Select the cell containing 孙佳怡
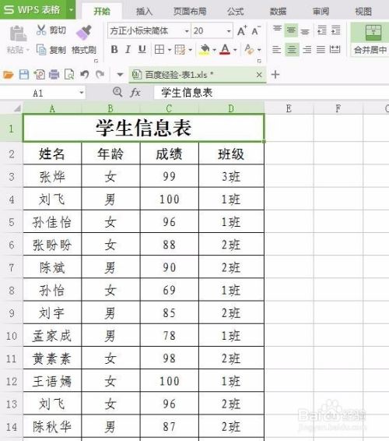The height and width of the screenshot is (441, 389). [x=52, y=221]
